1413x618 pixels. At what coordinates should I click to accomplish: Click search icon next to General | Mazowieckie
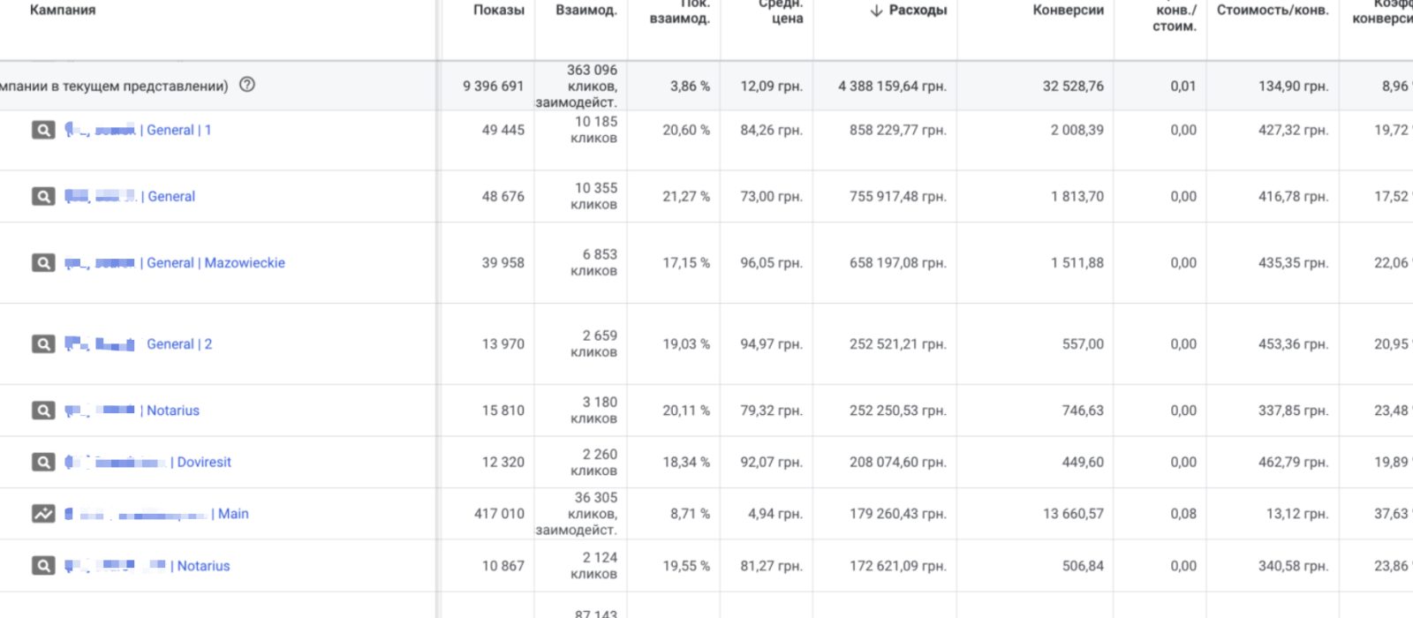click(x=43, y=263)
